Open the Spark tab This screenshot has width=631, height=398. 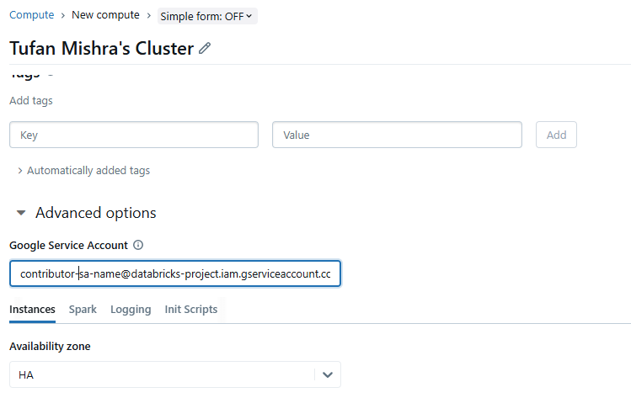(83, 310)
